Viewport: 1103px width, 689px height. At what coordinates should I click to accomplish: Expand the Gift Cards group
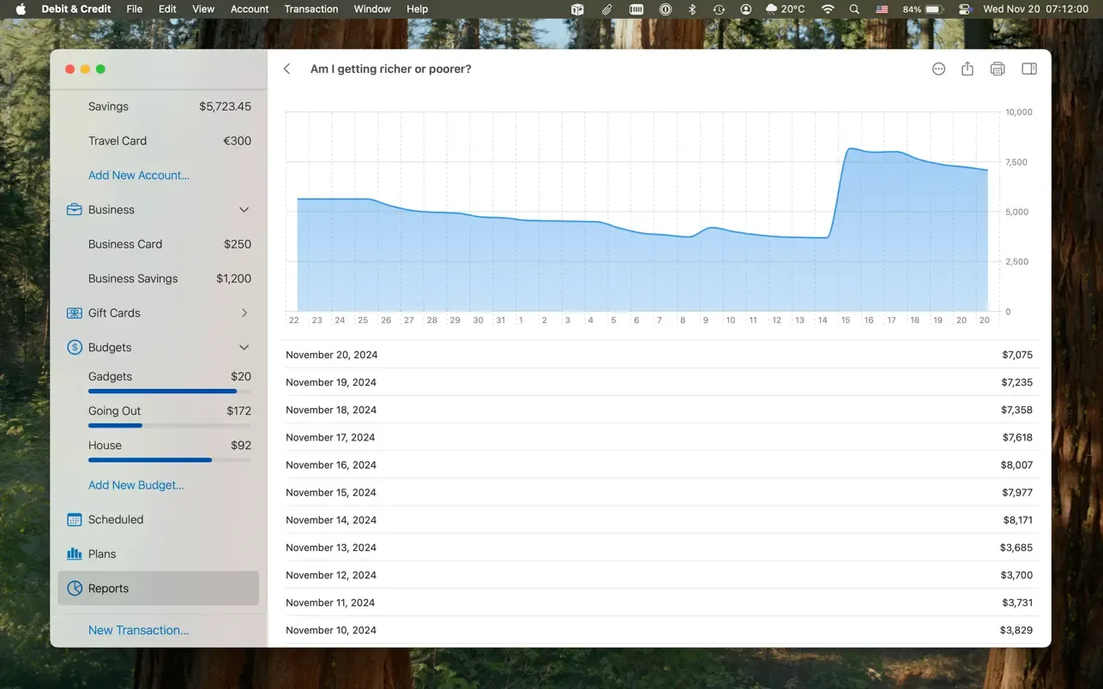point(244,313)
